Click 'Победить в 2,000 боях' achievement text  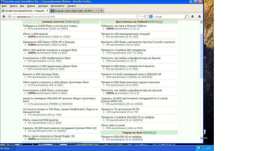coord(50,26)
